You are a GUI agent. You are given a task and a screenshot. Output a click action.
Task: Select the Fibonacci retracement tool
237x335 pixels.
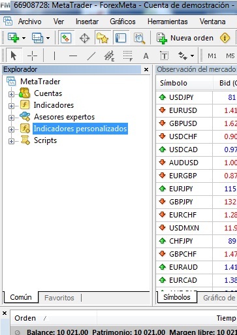click(x=128, y=56)
